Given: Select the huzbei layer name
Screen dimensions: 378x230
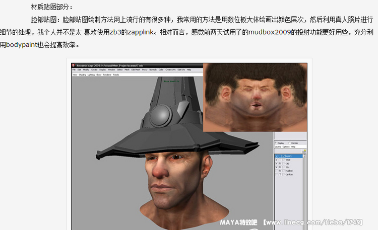Looking at the screenshot, I should pos(289,171).
